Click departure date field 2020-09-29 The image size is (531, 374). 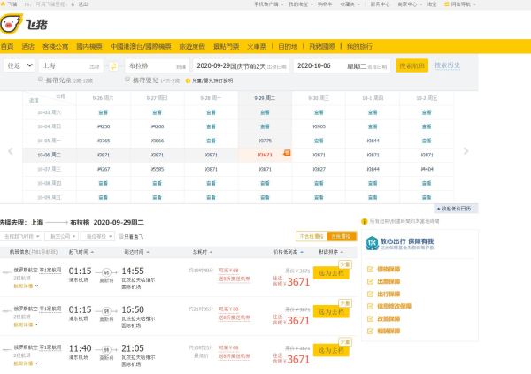click(242, 65)
